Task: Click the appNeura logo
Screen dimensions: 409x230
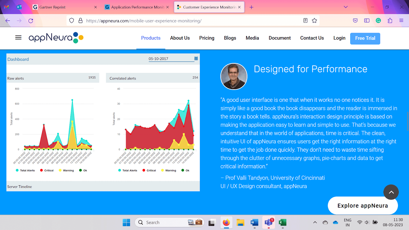Action: 56,38
